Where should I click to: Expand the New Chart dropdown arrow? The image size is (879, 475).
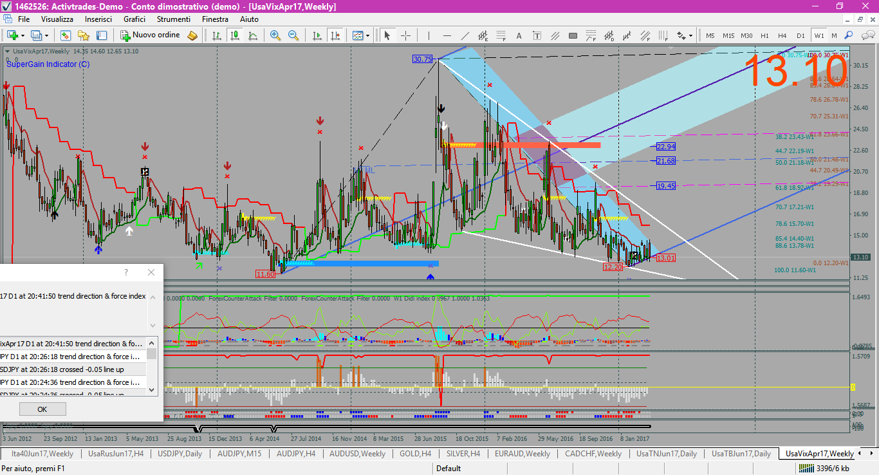[23, 35]
